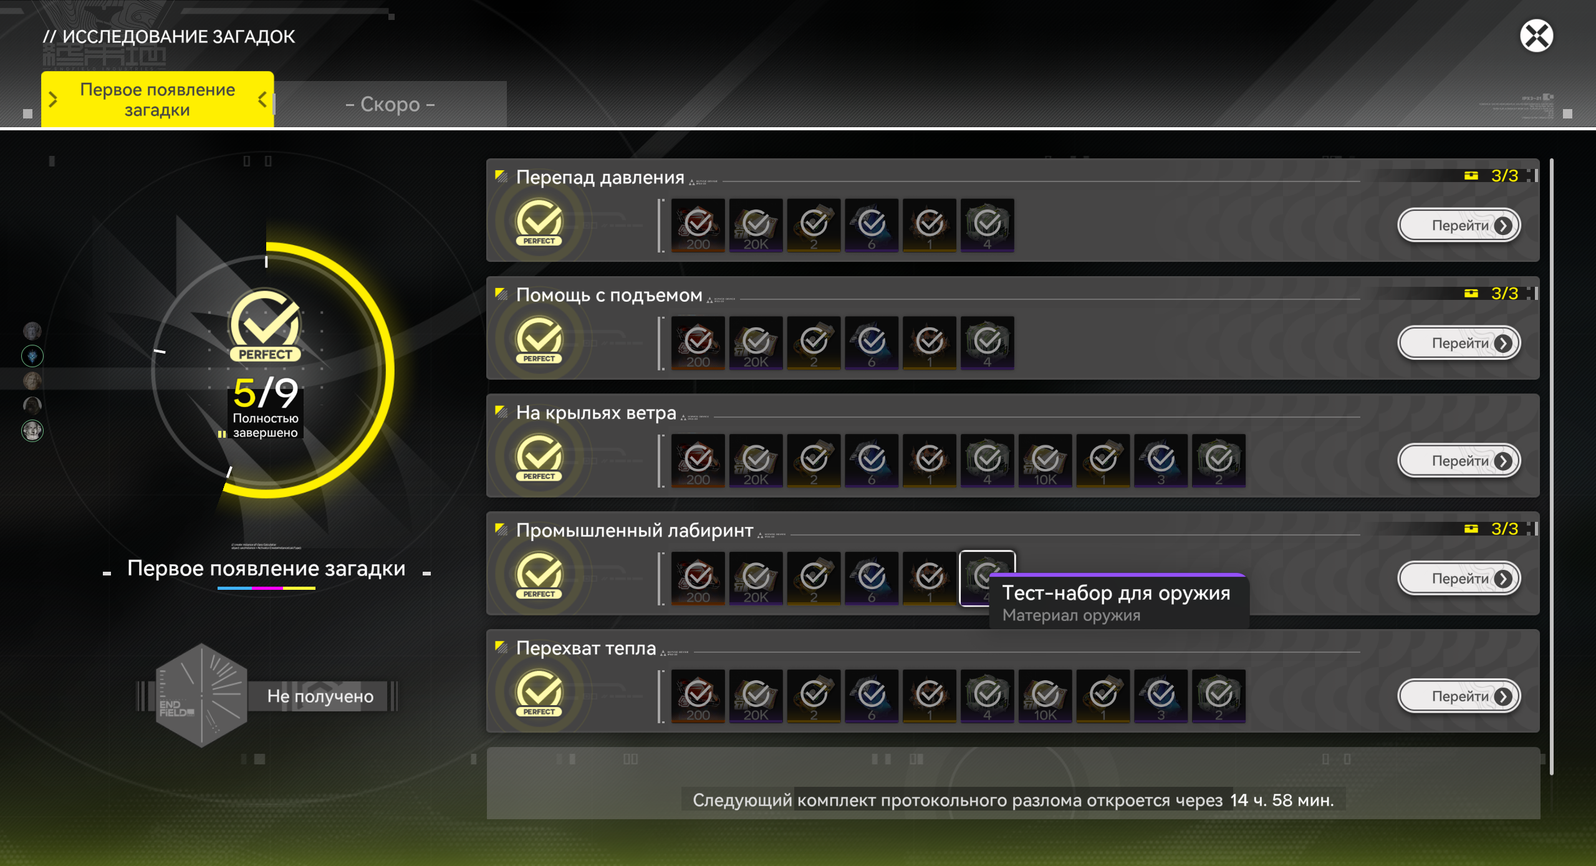This screenshot has width=1596, height=866.
Task: Click the 200 reward icon in Перепад давления row
Action: coord(698,225)
